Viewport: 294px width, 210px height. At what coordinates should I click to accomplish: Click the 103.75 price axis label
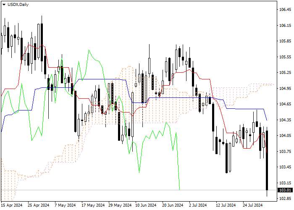click(x=285, y=151)
